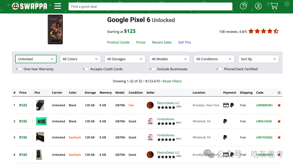The image size is (293, 166).
Task: Click the favorites star column header icon
Action: pos(279,92)
